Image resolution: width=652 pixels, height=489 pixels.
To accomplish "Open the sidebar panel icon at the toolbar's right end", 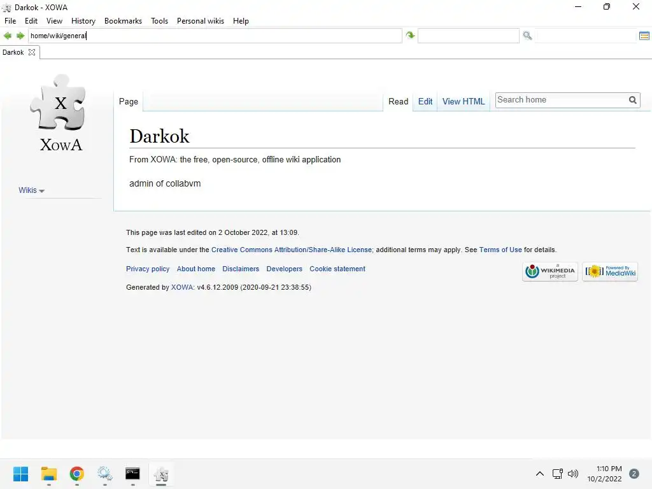I will point(644,36).
